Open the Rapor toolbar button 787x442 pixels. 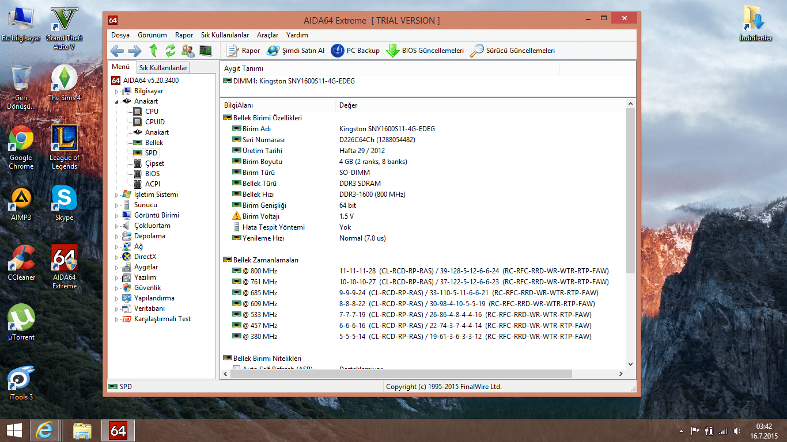coord(243,51)
